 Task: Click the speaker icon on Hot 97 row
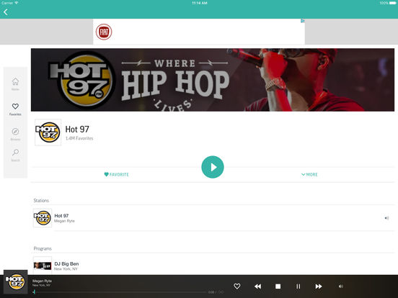[386, 218]
